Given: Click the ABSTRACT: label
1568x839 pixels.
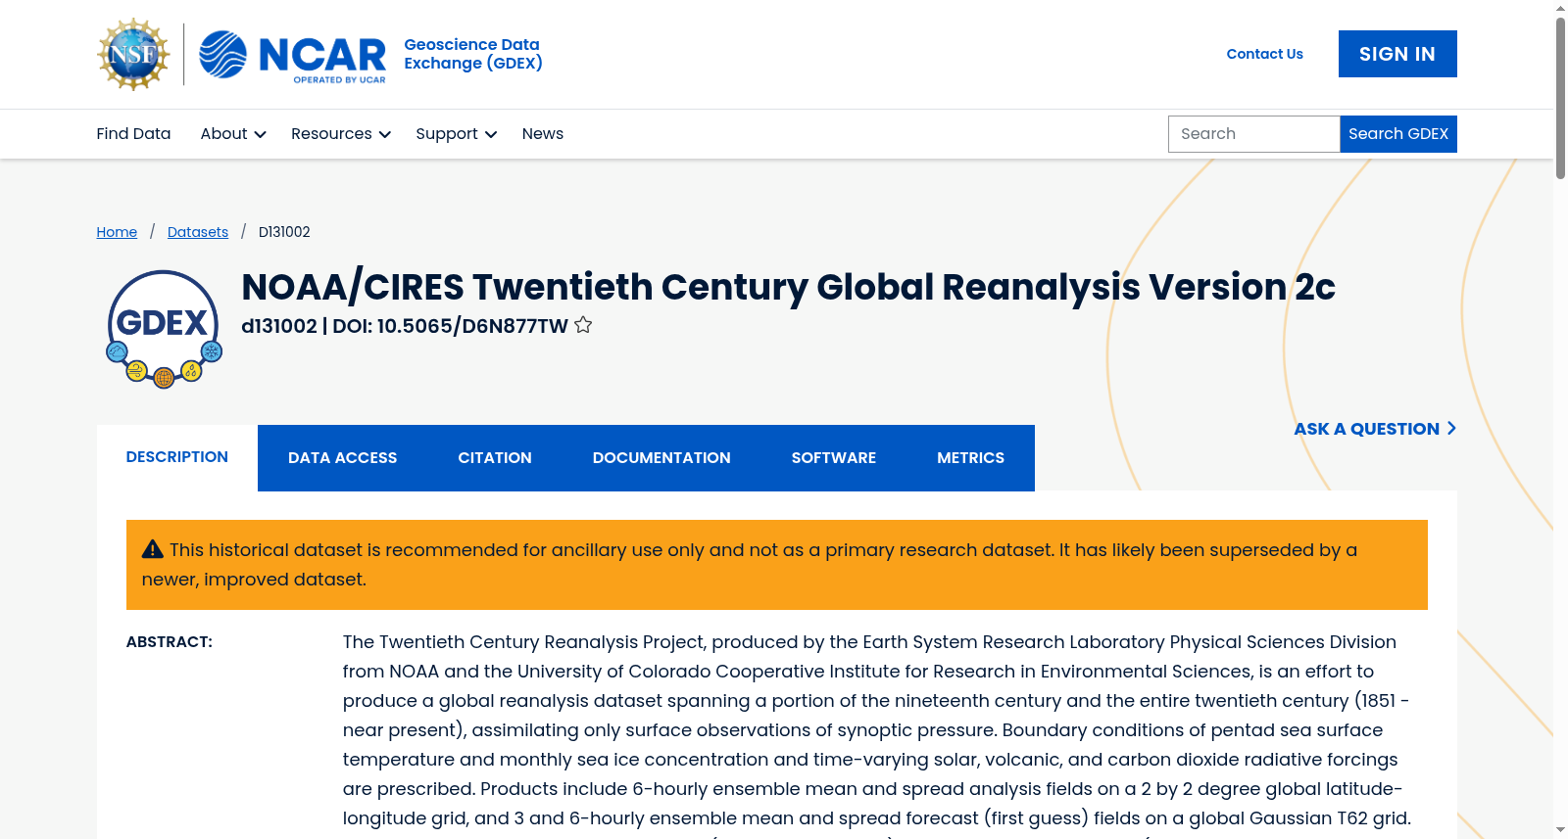Looking at the screenshot, I should (170, 642).
